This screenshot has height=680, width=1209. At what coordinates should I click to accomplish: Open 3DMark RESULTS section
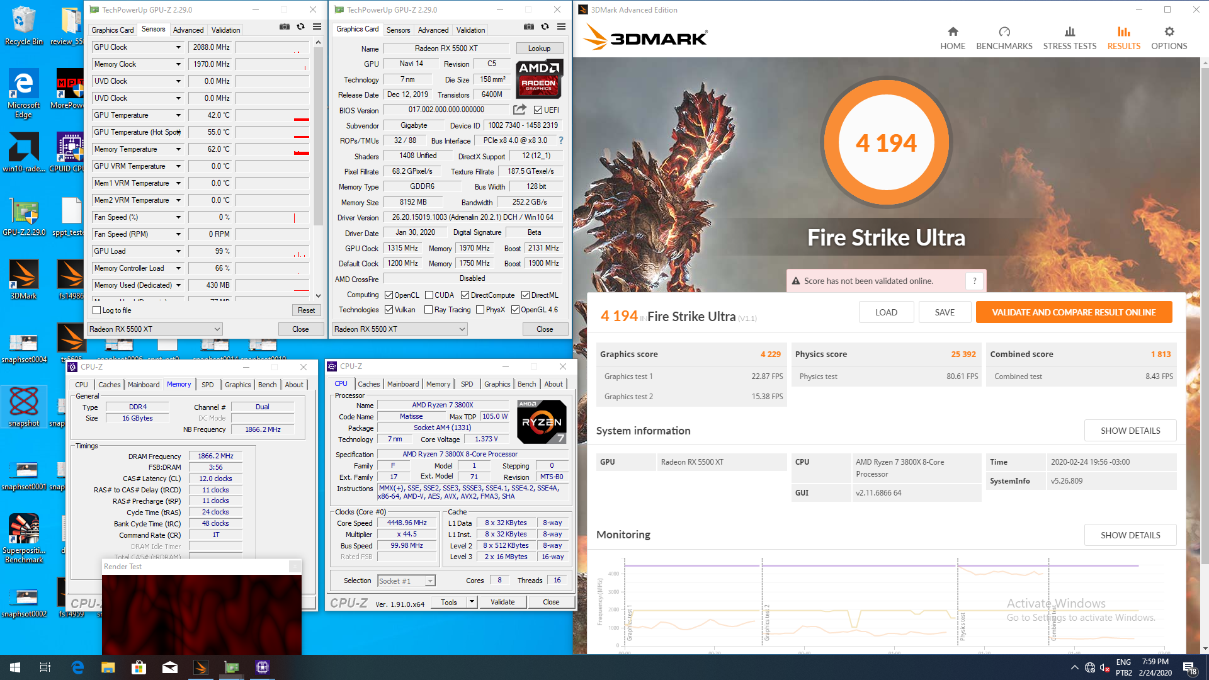[1124, 38]
